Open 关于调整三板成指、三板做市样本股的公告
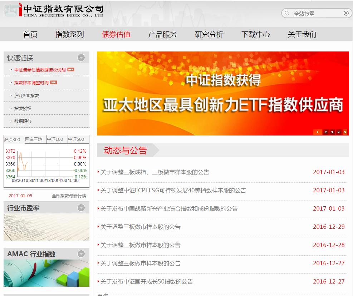The height and width of the screenshot is (296, 353). (x=155, y=172)
